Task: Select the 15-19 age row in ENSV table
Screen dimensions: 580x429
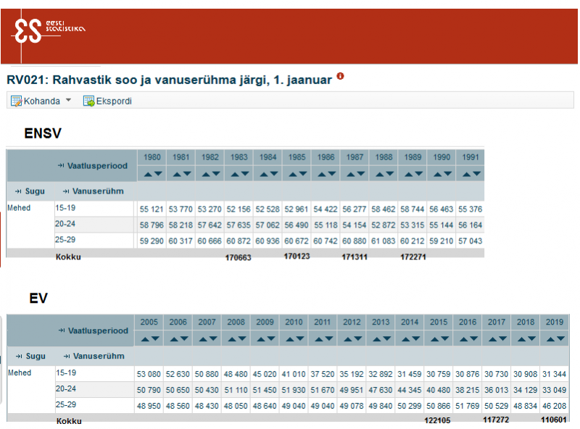Action: (66, 208)
